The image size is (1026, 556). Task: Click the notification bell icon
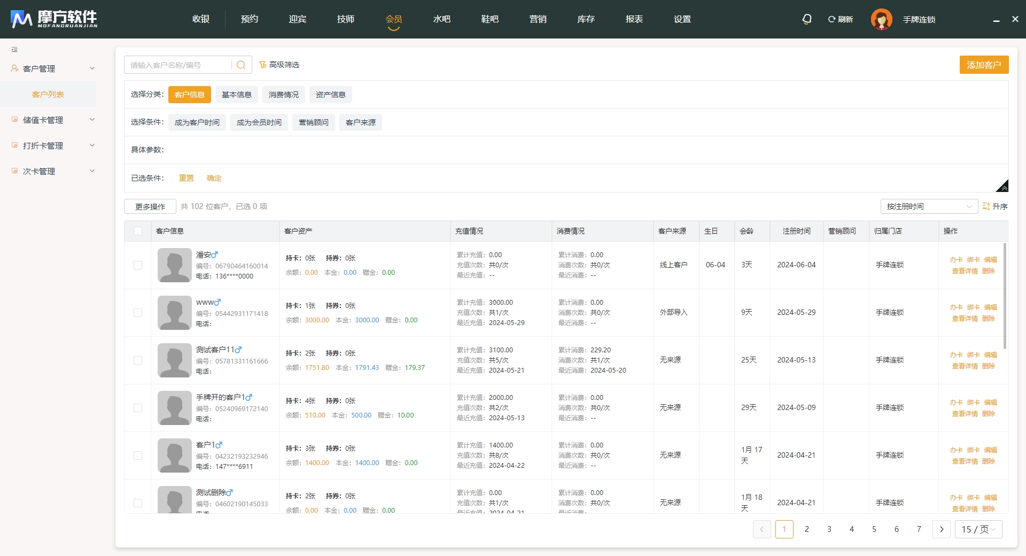pyautogui.click(x=807, y=19)
